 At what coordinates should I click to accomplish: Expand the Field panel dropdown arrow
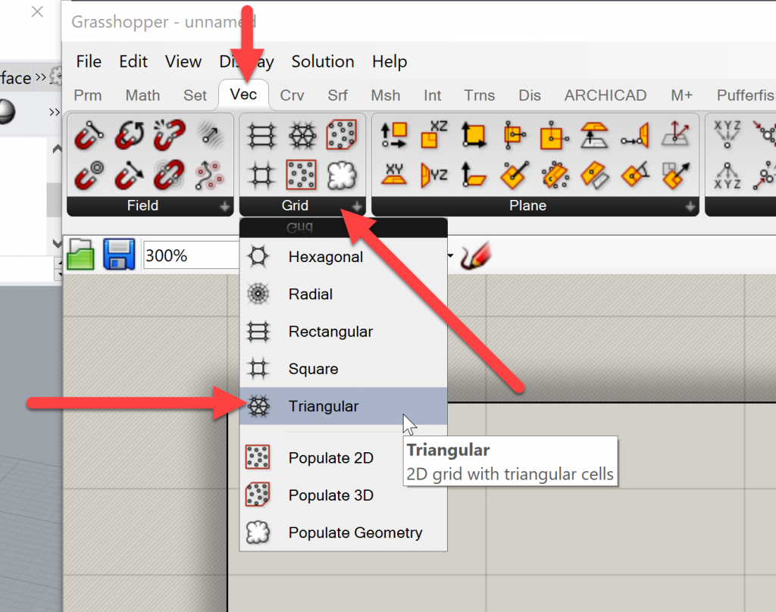click(224, 206)
